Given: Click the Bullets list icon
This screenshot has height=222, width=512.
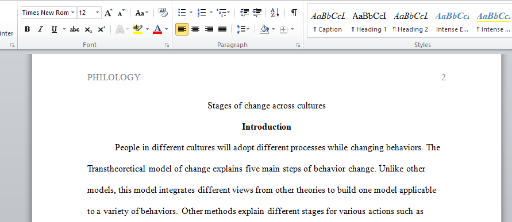Looking at the screenshot, I should 182,13.
